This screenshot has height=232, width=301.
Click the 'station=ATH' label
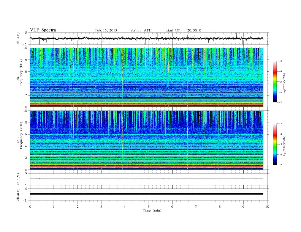141,30
